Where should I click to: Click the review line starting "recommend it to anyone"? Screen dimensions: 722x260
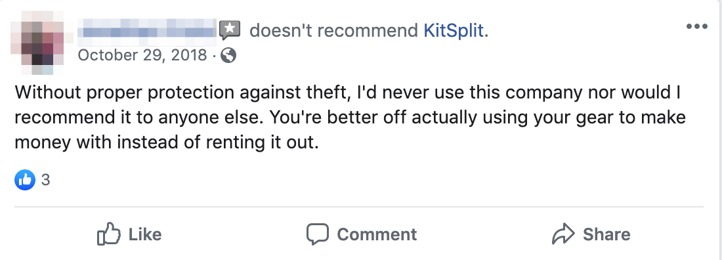350,118
